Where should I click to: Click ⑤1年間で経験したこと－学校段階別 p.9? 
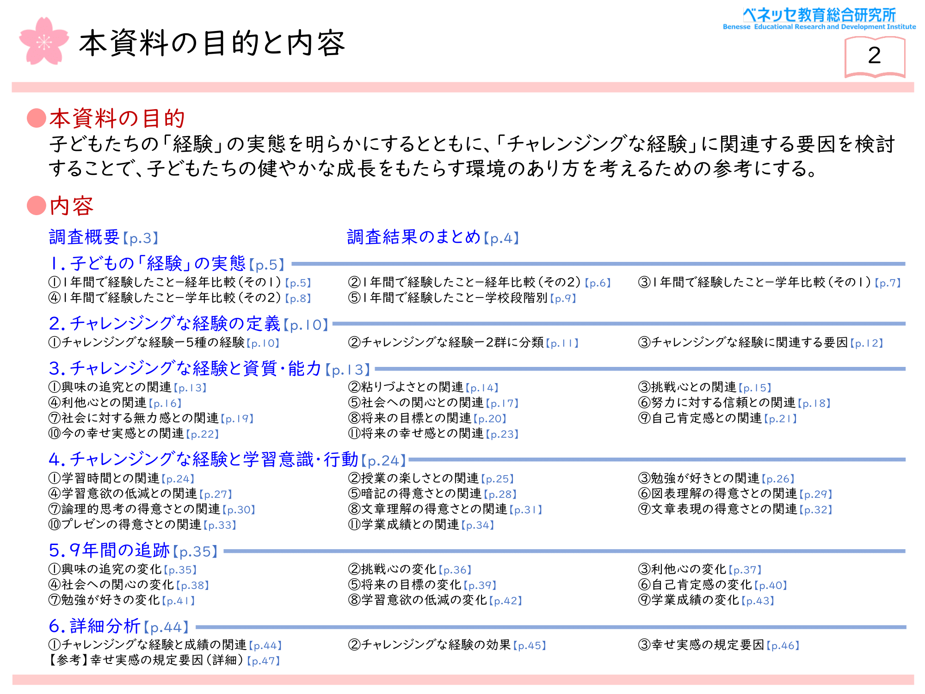(462, 298)
